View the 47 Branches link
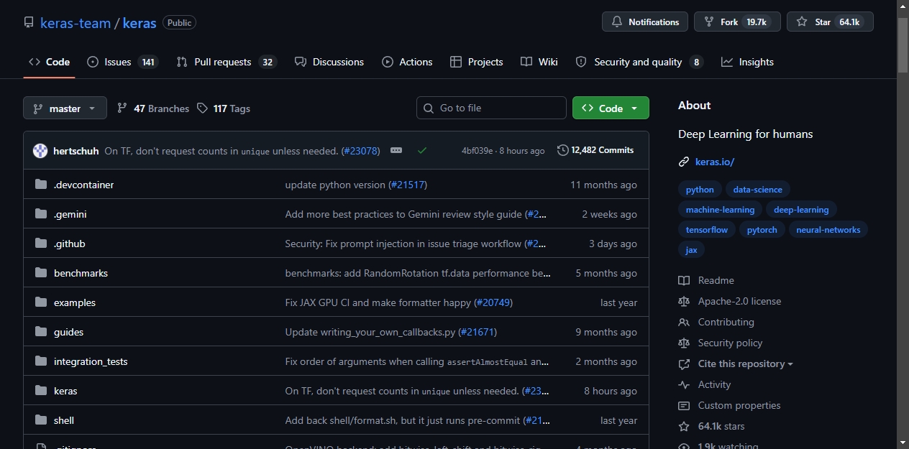909x449 pixels. [x=153, y=108]
